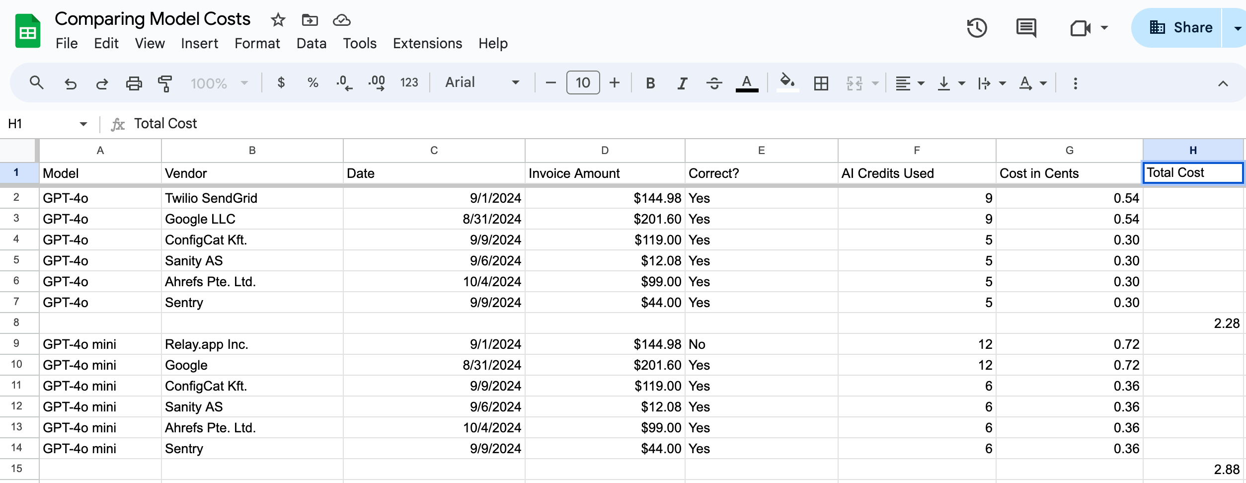Open more toolbar options (three dots)

(1075, 83)
